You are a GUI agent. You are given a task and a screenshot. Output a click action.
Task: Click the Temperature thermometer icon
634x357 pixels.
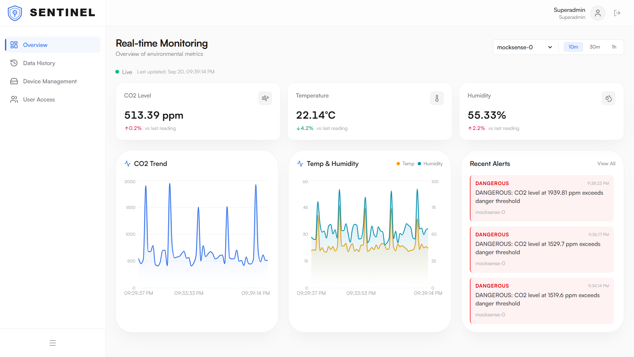pos(437,98)
